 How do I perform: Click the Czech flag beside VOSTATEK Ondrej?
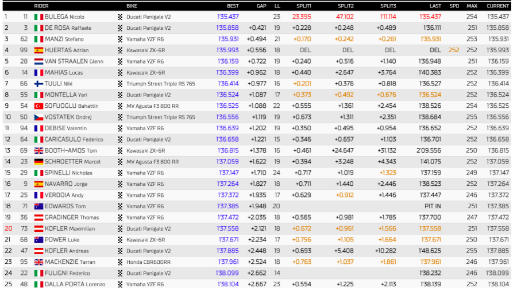[38, 117]
